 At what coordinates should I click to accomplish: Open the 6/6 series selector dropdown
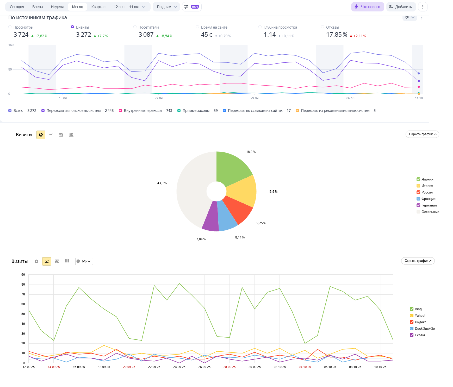click(84, 261)
